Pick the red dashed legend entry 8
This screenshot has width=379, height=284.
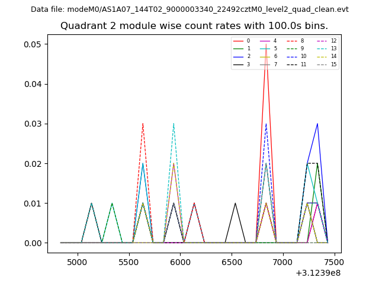[295, 41]
